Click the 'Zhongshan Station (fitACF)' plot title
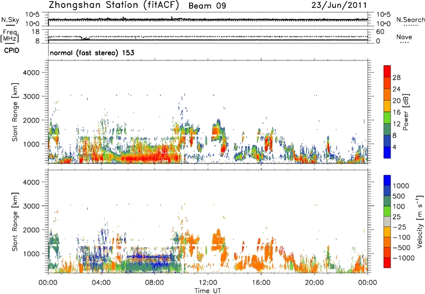 [x=114, y=5]
